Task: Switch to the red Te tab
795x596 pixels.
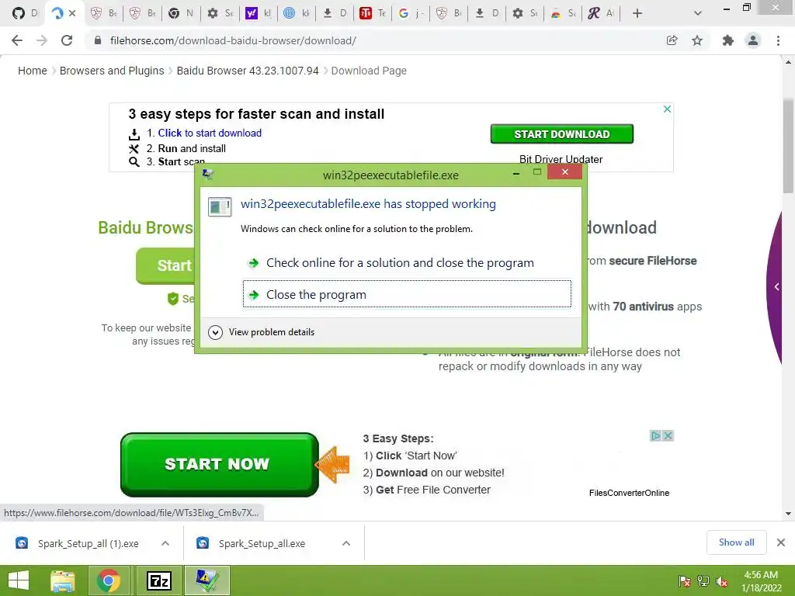Action: tap(372, 13)
